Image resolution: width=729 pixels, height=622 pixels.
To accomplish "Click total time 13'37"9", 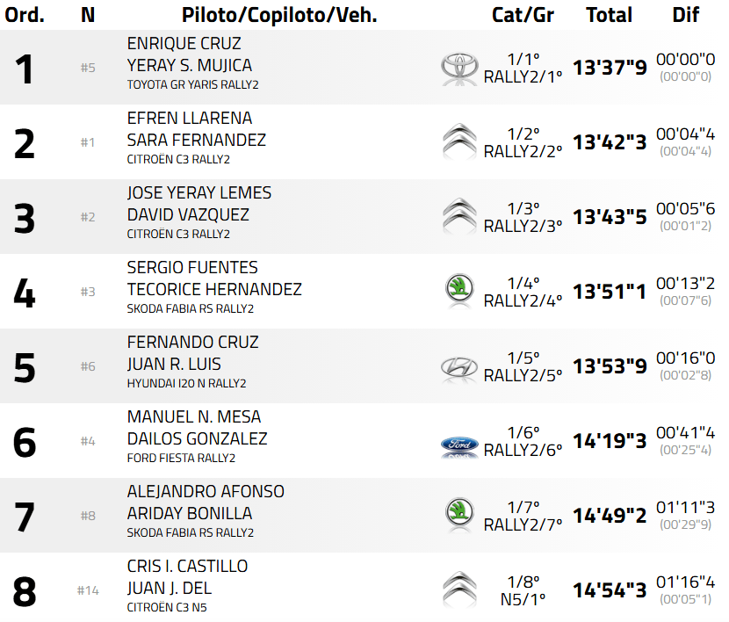I will point(610,68).
